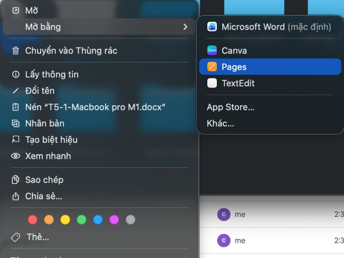Click the tag icon beside Thẻ

click(15, 237)
